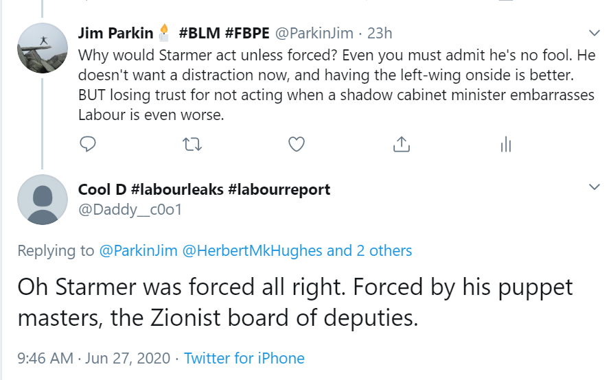Reply to Jim Parkin's tweet
This screenshot has width=611, height=380.
pyautogui.click(x=87, y=144)
